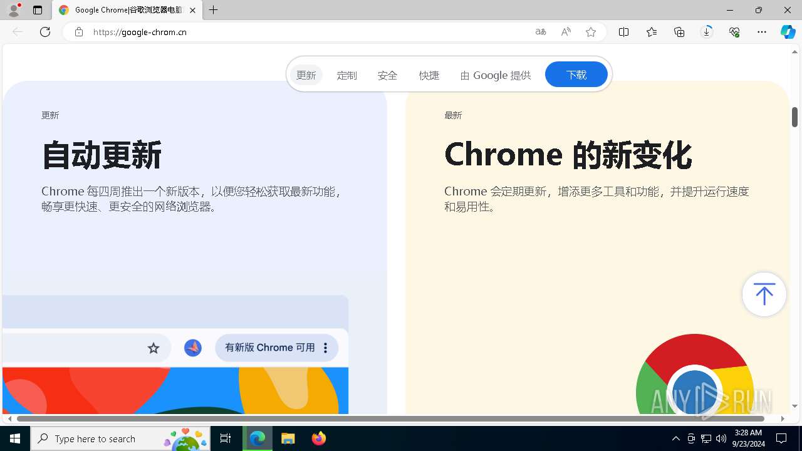Open the tab actions menu icon
802x451 pixels.
click(x=38, y=10)
